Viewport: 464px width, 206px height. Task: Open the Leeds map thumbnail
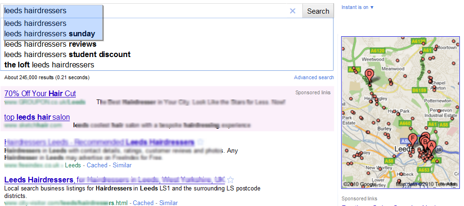pyautogui.click(x=401, y=112)
